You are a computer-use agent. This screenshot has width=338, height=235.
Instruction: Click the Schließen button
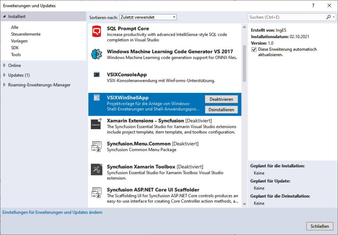pyautogui.click(x=320, y=226)
